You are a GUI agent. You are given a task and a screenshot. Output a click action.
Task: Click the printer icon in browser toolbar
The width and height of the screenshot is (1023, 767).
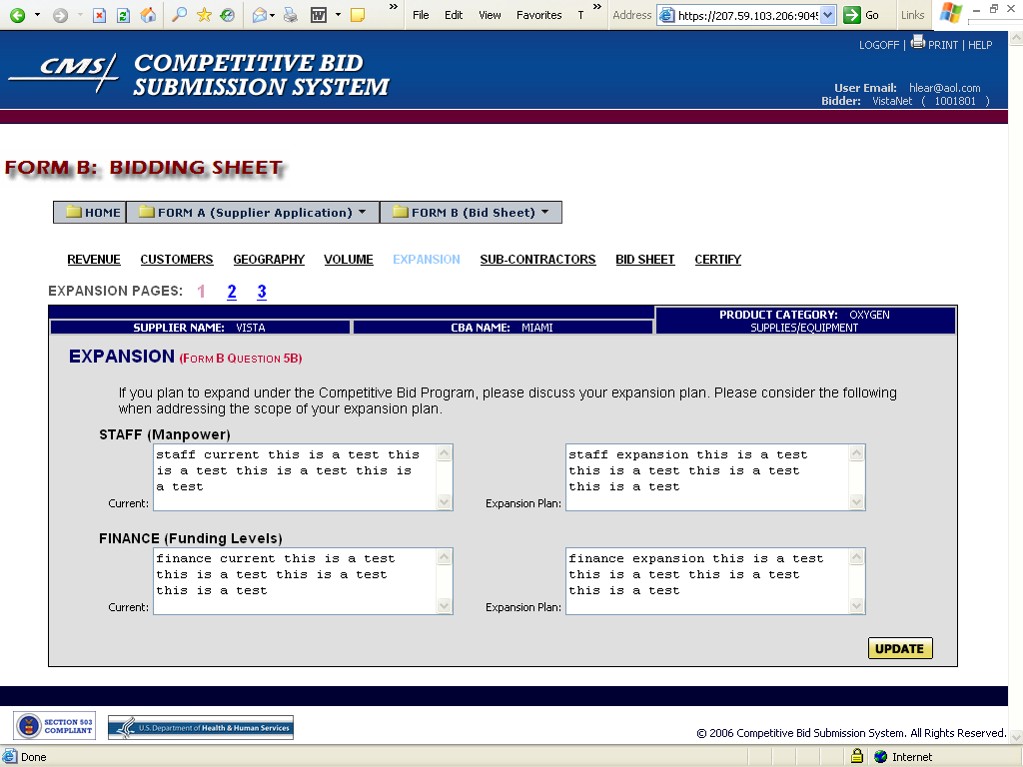(290, 15)
